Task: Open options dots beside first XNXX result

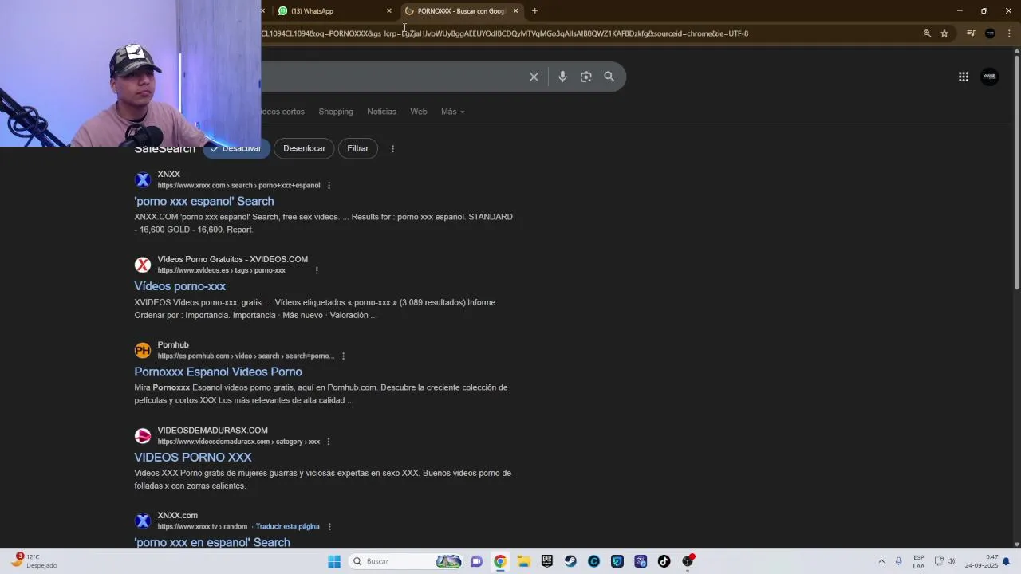Action: point(329,186)
